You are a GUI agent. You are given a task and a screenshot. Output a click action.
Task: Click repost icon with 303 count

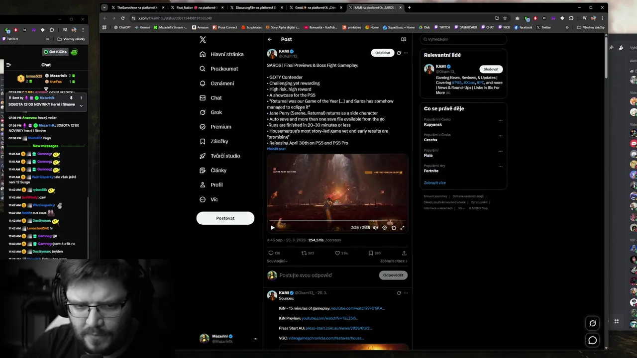click(304, 253)
